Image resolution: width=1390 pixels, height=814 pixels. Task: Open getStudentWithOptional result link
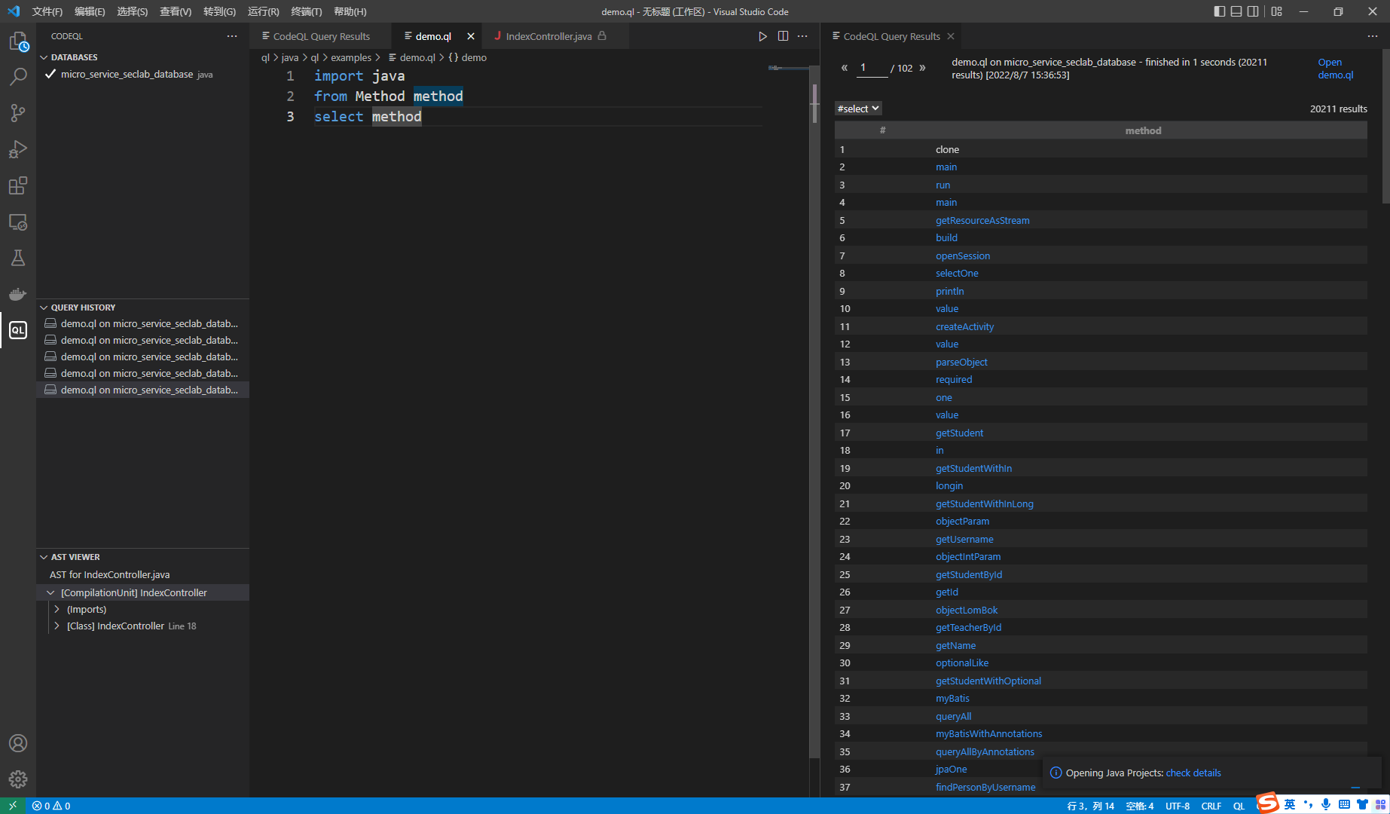988,681
